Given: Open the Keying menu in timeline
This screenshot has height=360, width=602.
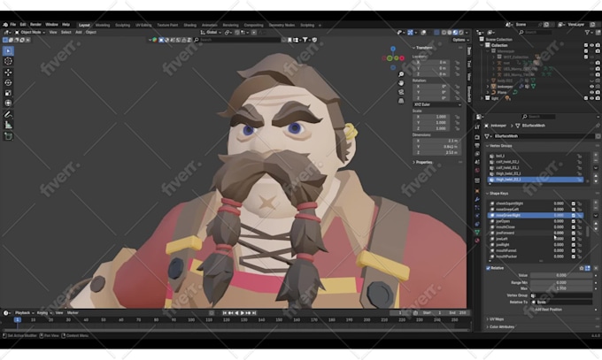Looking at the screenshot, I should point(44,313).
